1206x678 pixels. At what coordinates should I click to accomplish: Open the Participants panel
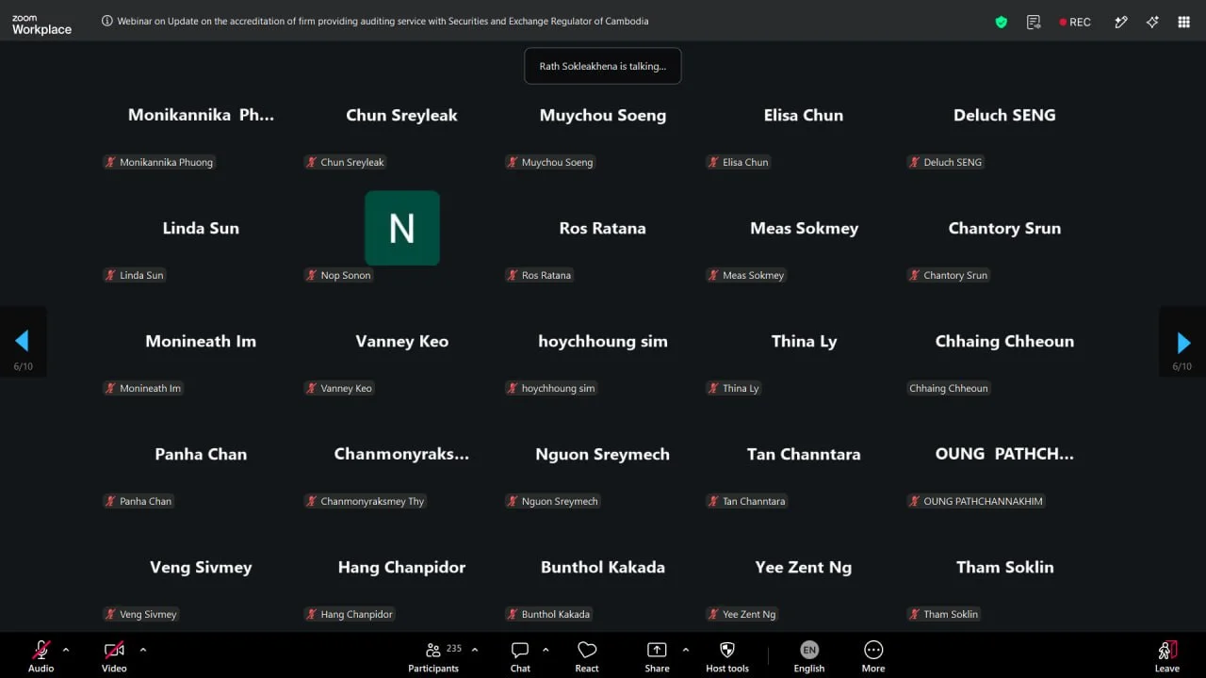pyautogui.click(x=433, y=656)
